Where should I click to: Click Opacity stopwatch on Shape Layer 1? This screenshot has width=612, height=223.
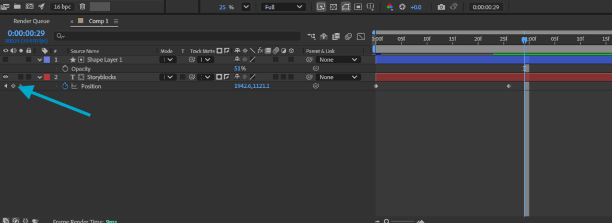65,68
